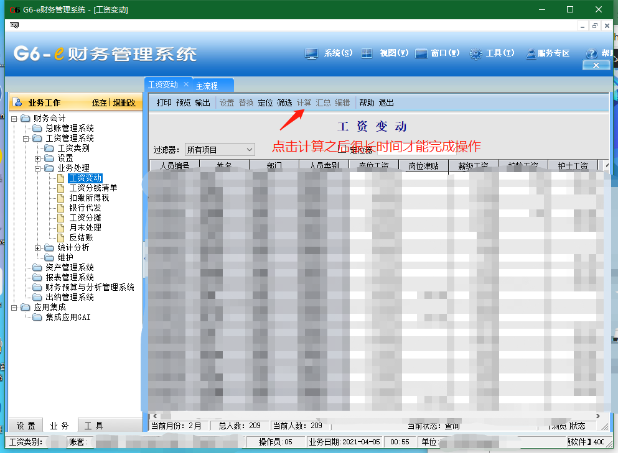
Task: Select 工资类别 in the tree
Action: click(73, 149)
